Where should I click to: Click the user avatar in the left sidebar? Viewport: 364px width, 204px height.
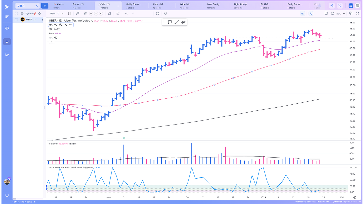(7, 182)
